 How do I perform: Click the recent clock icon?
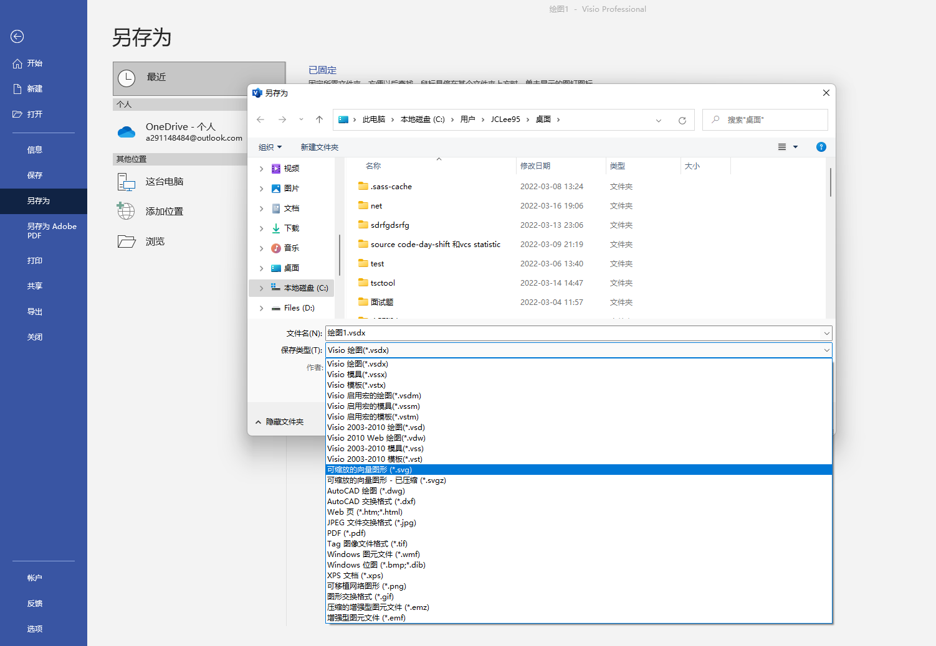(127, 78)
